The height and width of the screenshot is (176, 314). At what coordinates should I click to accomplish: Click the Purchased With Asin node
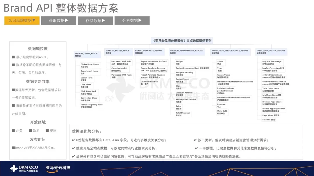121,63
